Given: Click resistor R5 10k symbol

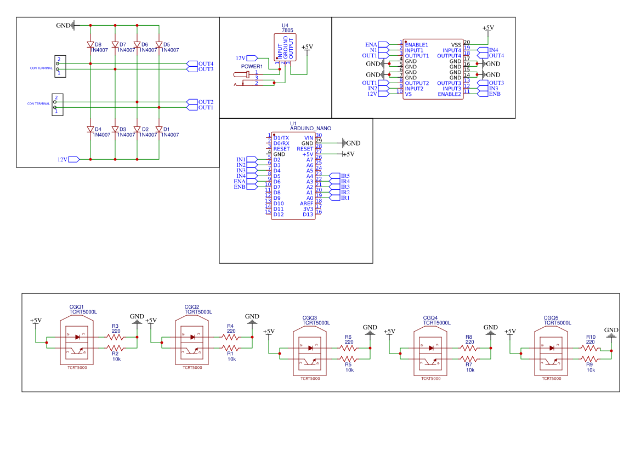Looking at the screenshot, I should pyautogui.click(x=348, y=359).
